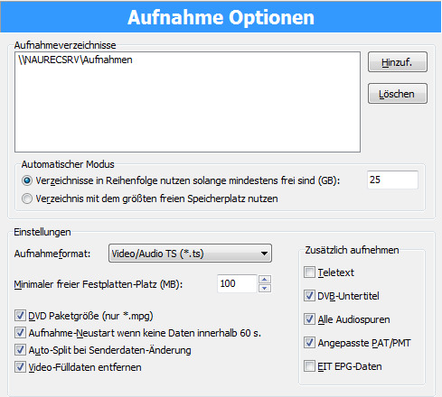The height and width of the screenshot is (397, 442).
Task: Toggle Auto-Split bei Senderdaten-Änderung
Action: point(20,350)
